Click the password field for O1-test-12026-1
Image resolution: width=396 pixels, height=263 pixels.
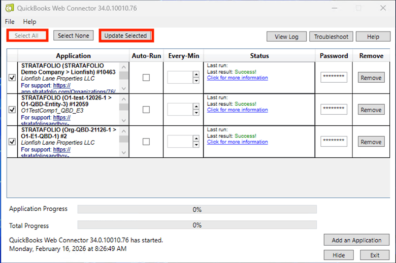point(334,109)
